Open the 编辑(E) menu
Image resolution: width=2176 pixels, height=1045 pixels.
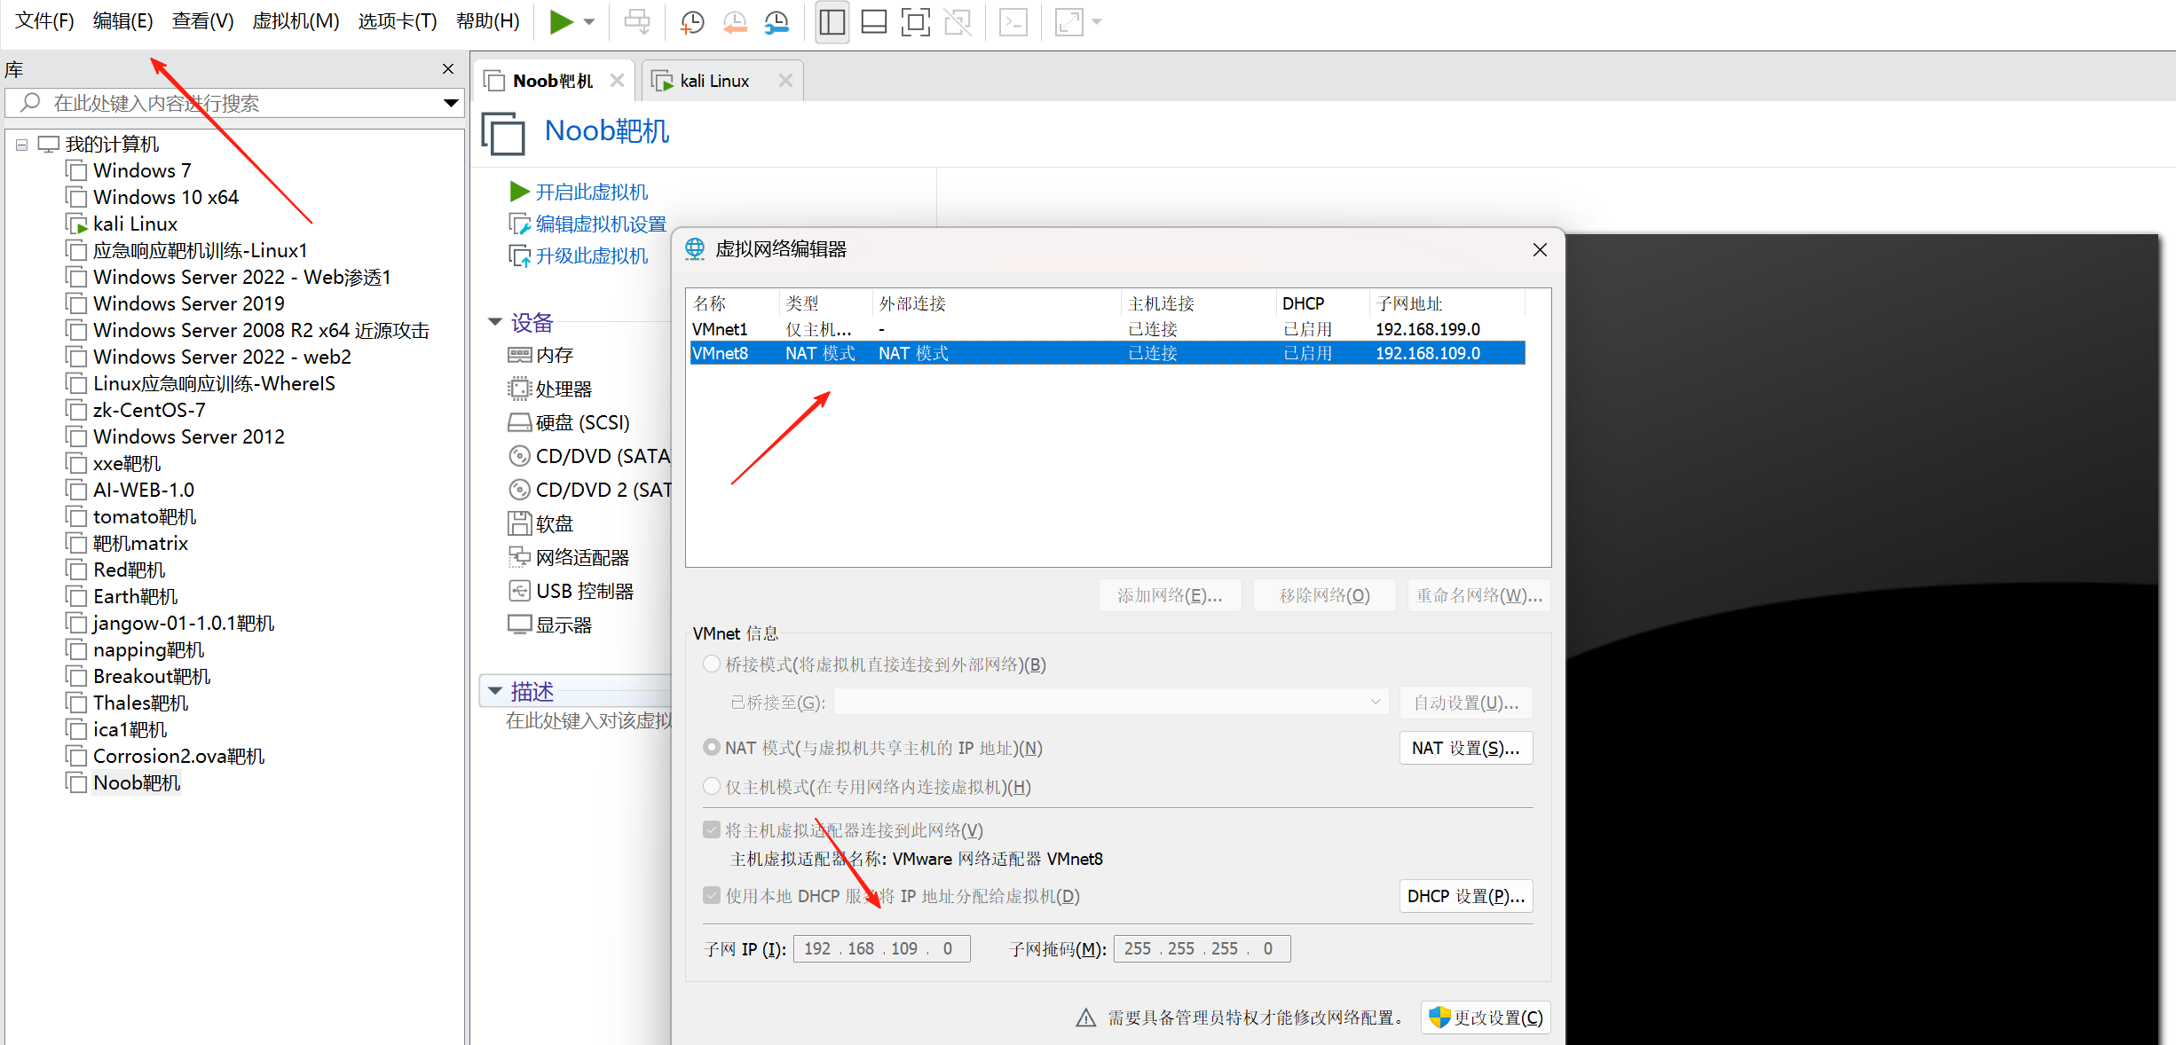point(123,21)
